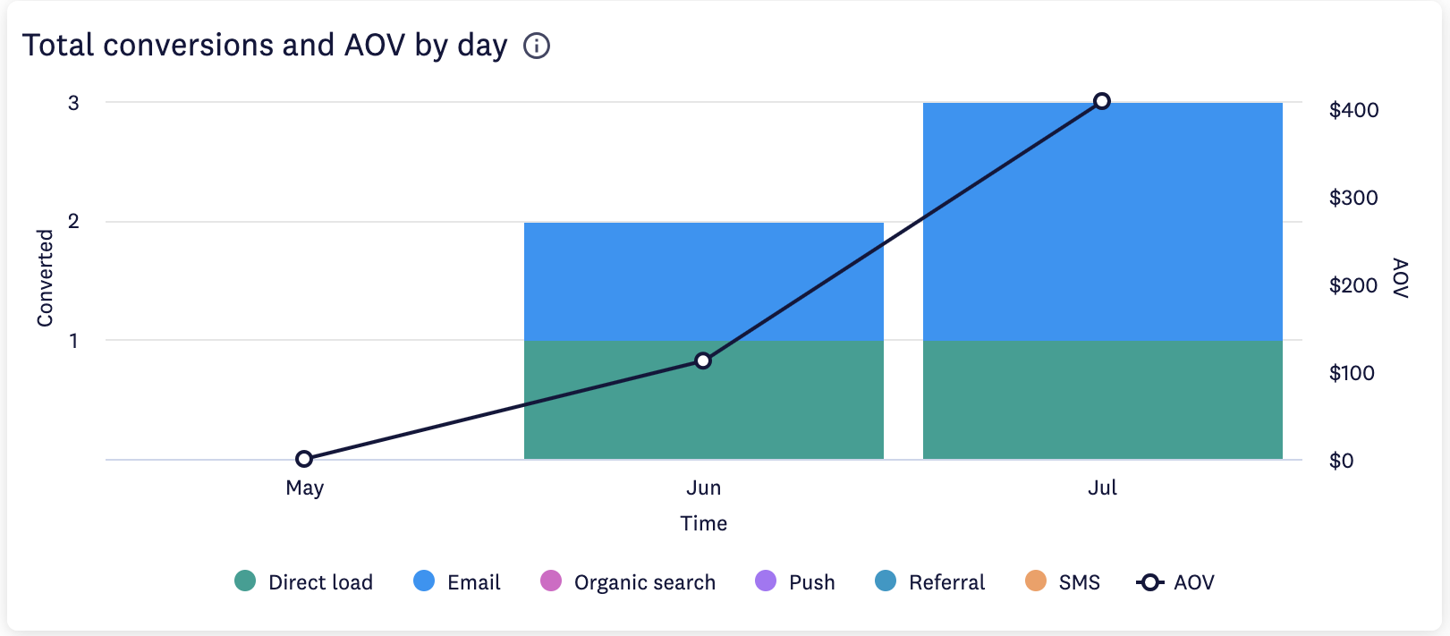Image resolution: width=1450 pixels, height=636 pixels.
Task: Toggle Direct load legend color dot
Action: point(245,581)
